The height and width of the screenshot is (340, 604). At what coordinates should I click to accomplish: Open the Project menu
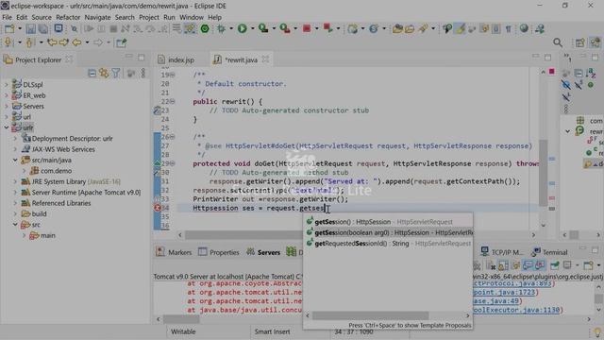point(149,17)
